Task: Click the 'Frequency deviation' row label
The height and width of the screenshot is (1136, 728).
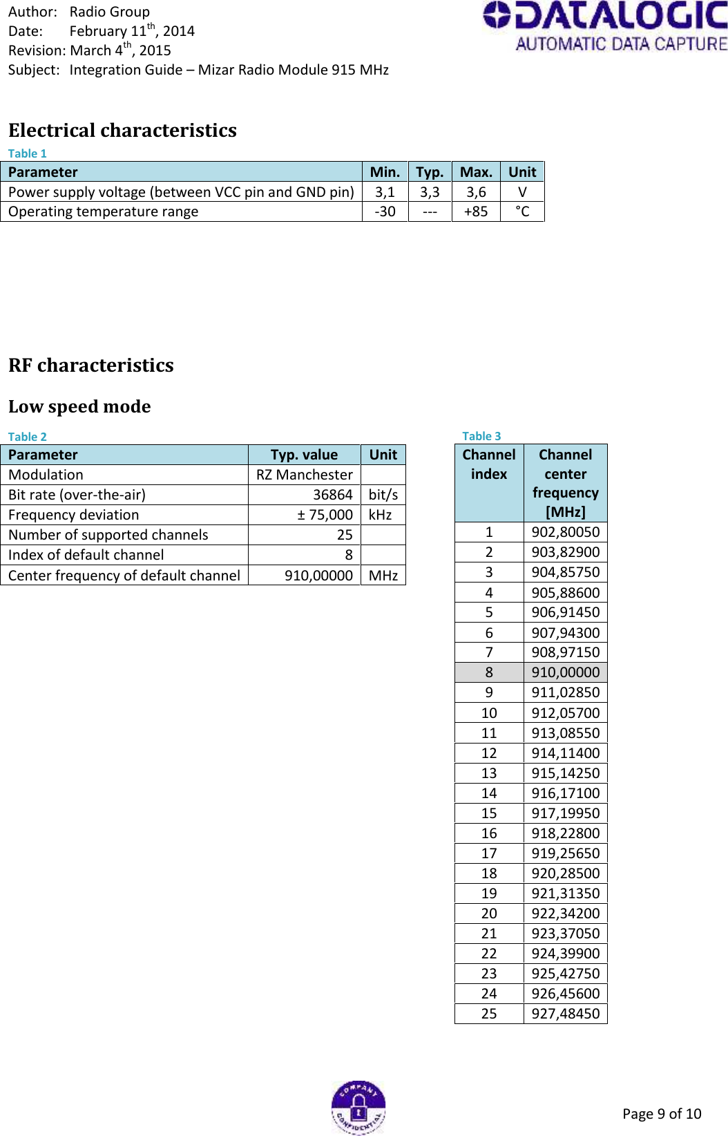Action: [124, 515]
